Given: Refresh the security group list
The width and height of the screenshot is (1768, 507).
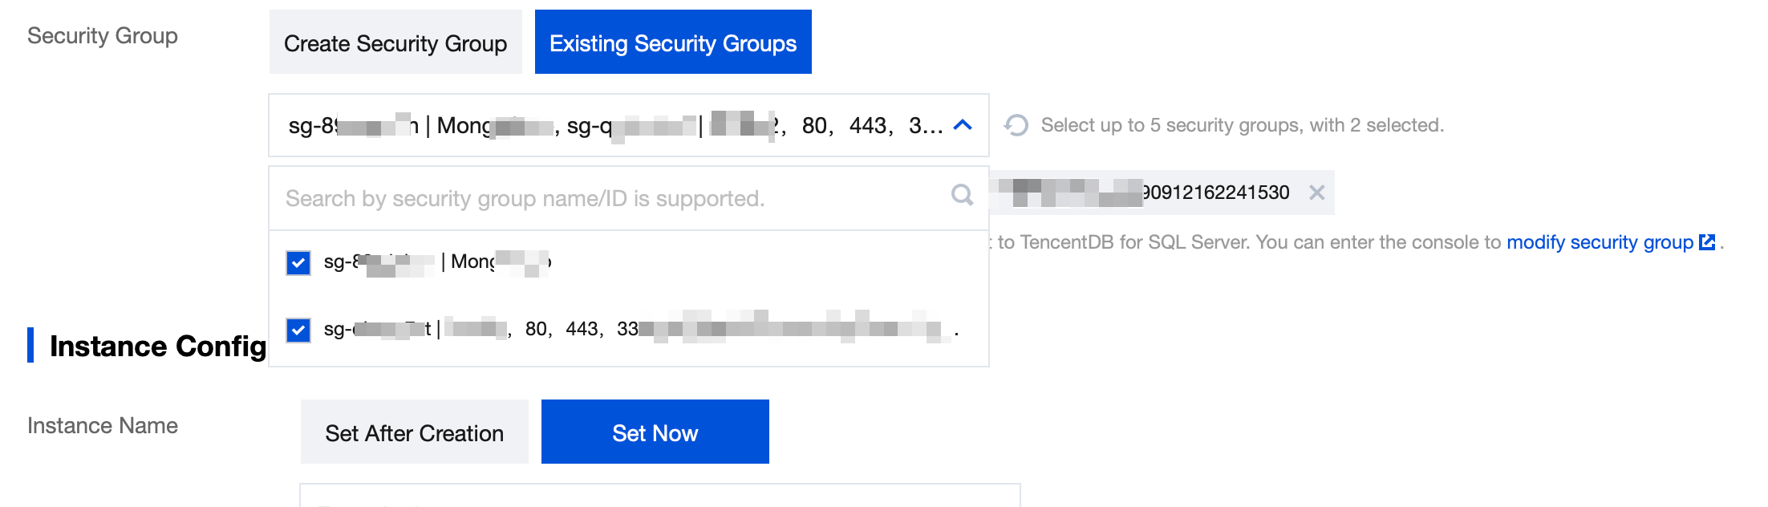Looking at the screenshot, I should click(1016, 125).
